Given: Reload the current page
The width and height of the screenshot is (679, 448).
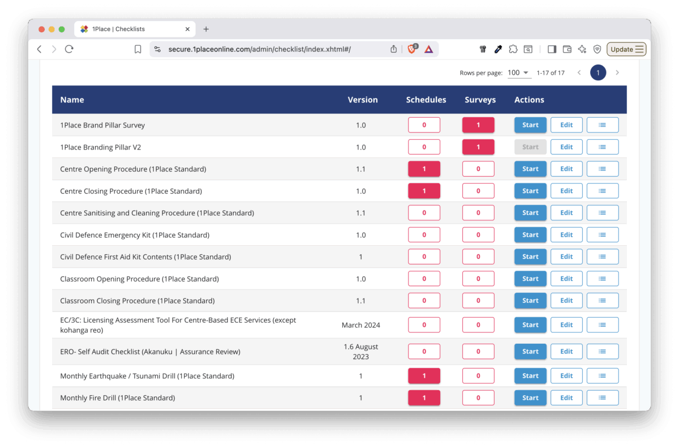Looking at the screenshot, I should (69, 49).
